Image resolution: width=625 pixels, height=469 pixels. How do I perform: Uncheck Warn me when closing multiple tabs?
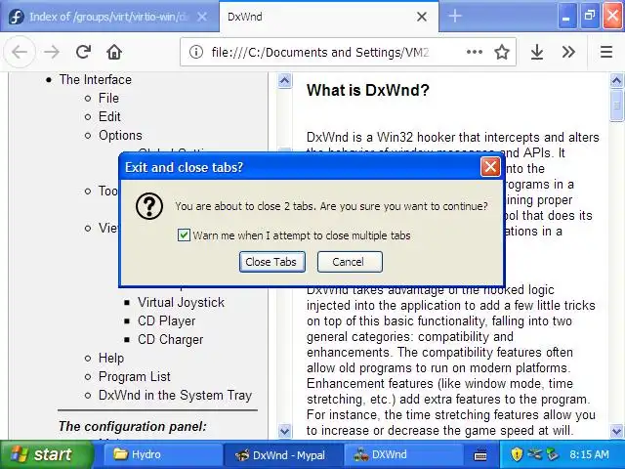[184, 234]
